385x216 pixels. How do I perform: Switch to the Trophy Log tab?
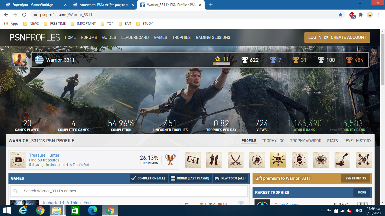273,141
